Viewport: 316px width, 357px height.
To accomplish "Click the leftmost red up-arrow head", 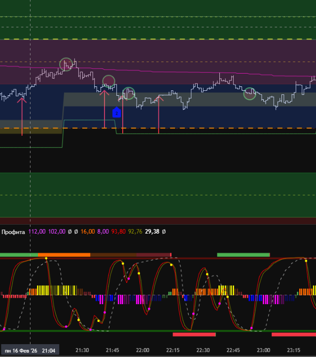I will [22, 100].
